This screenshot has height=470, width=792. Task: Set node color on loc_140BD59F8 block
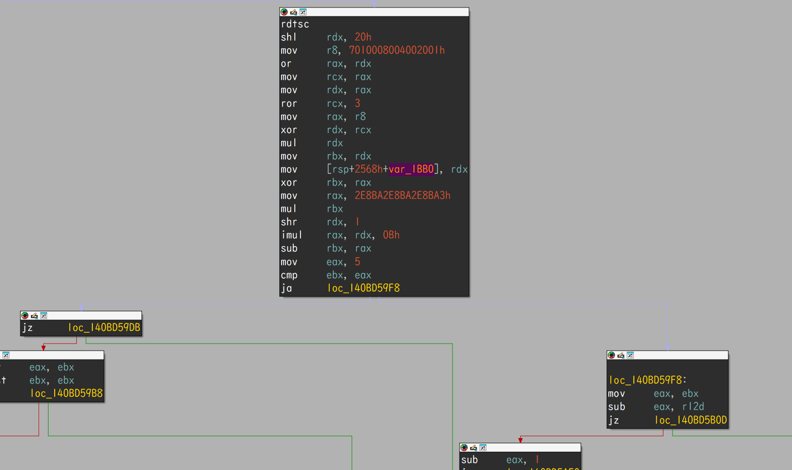pyautogui.click(x=611, y=355)
